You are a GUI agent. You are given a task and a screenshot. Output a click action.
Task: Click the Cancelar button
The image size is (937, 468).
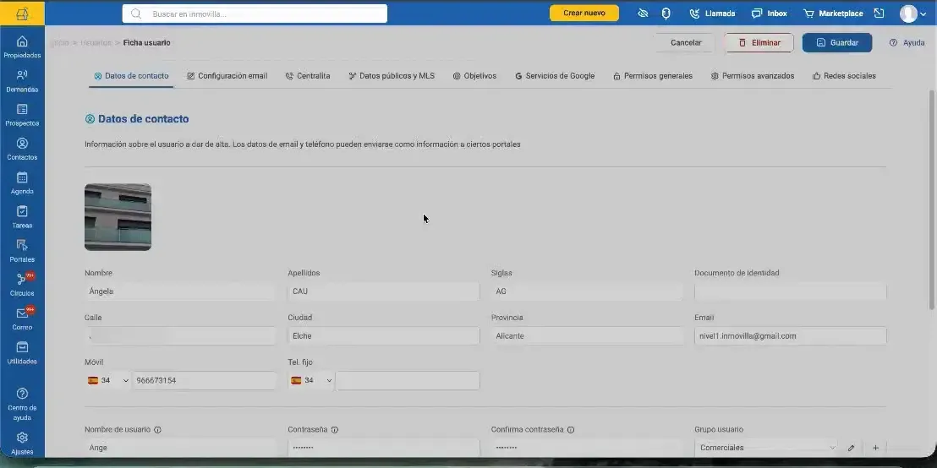686,42
